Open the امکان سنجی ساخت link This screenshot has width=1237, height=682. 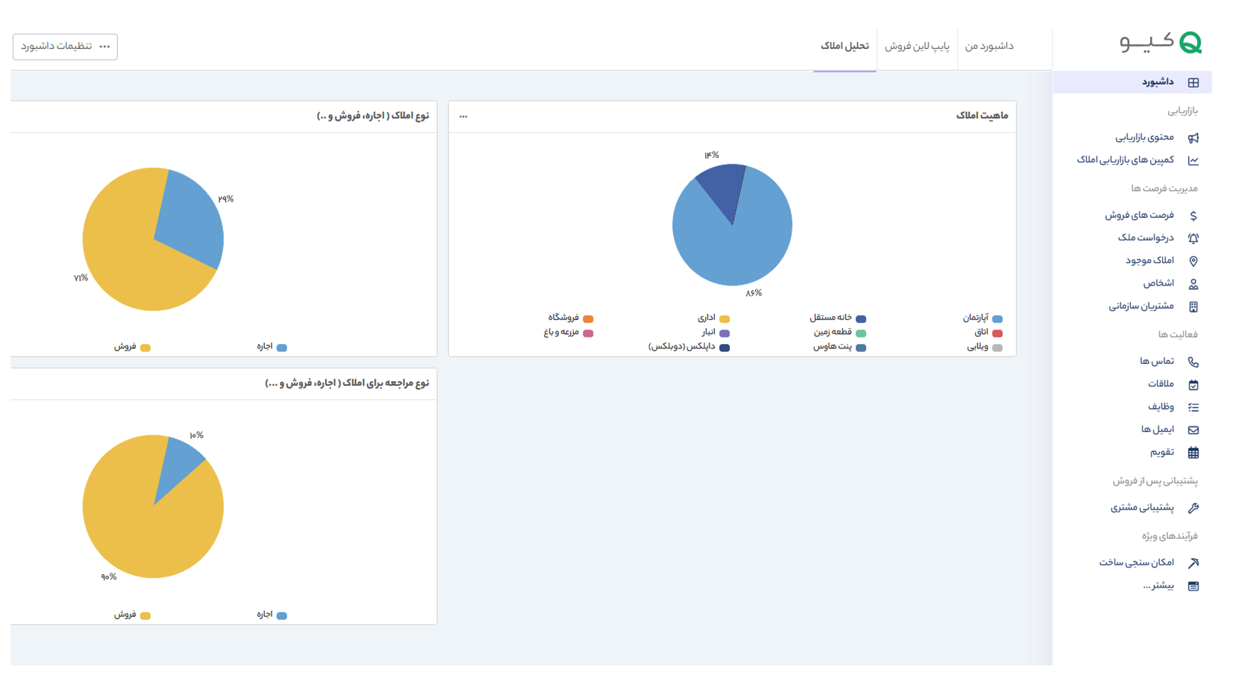(x=1136, y=563)
